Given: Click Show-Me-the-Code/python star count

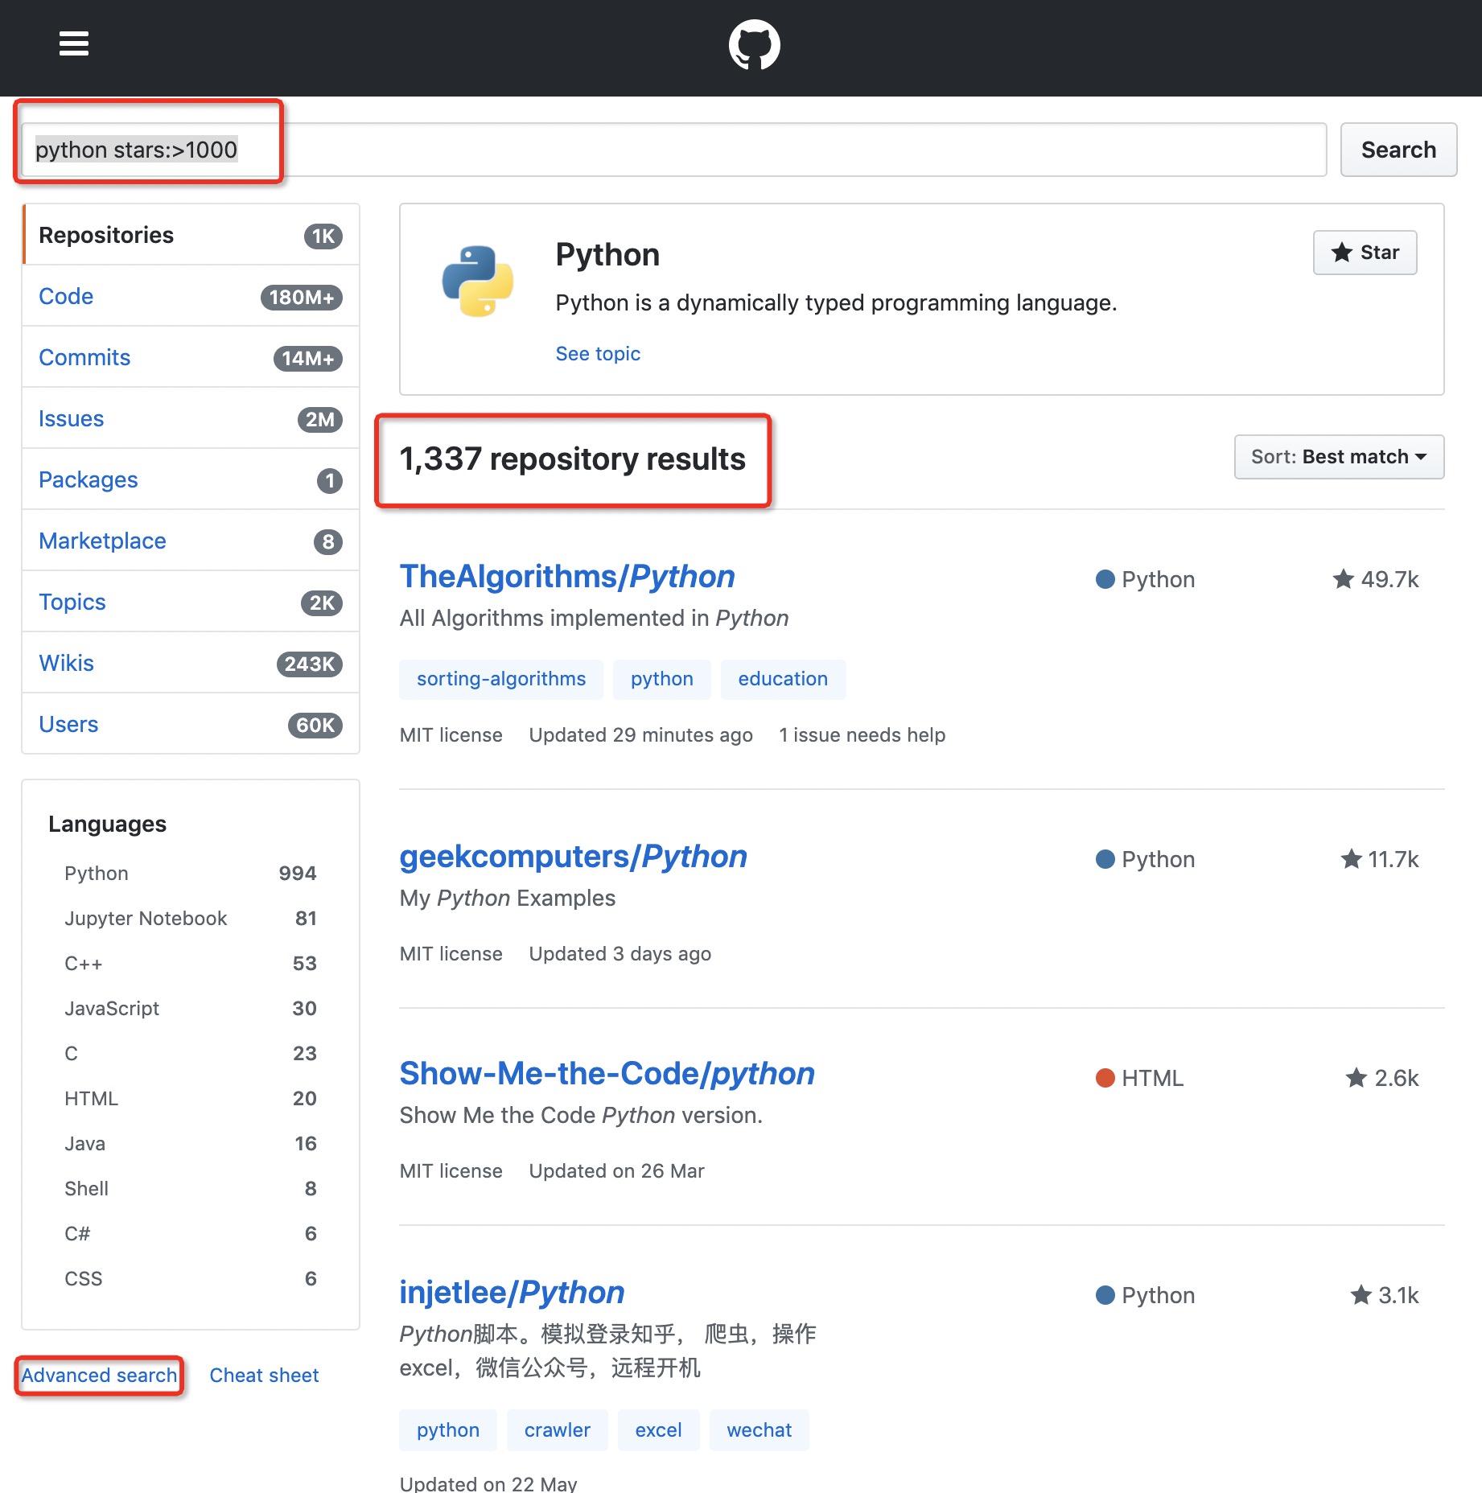Looking at the screenshot, I should 1382,1078.
